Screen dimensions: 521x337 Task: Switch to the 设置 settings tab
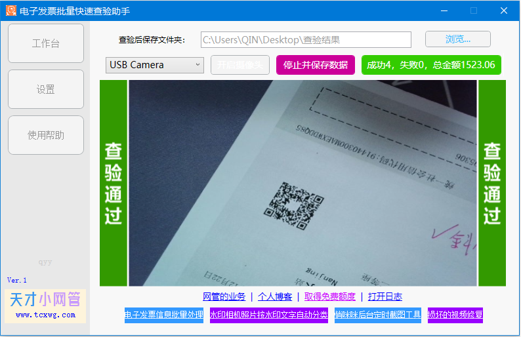pyautogui.click(x=46, y=89)
